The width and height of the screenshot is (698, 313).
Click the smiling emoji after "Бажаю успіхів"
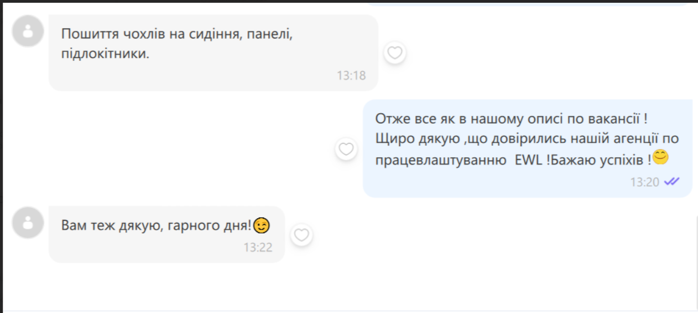tap(660, 157)
